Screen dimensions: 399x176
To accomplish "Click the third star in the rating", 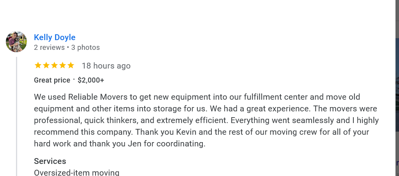I will 54,65.
